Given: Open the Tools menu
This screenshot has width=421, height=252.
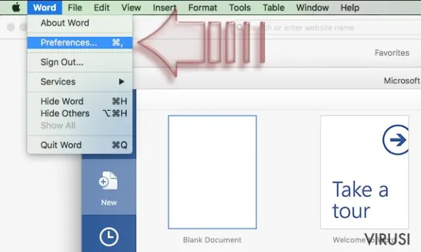Looking at the screenshot, I should 239,7.
